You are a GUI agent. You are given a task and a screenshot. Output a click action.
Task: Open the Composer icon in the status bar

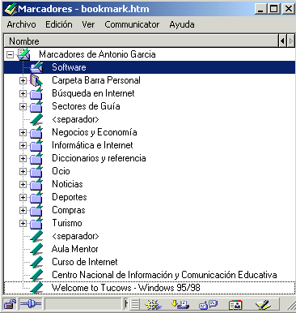[263, 305]
